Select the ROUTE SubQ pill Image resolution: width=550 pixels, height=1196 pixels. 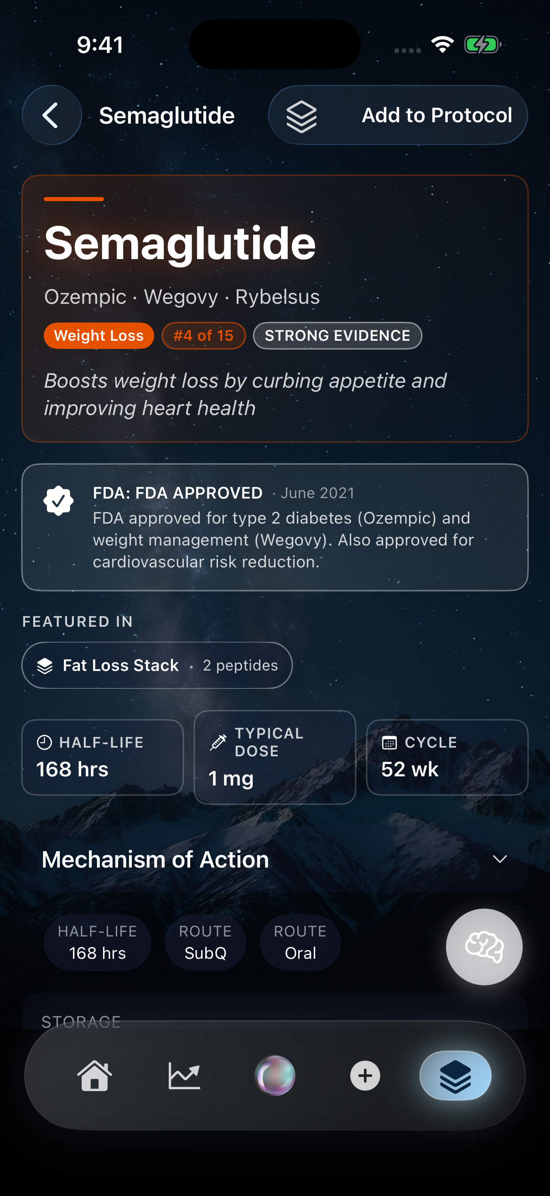click(x=205, y=942)
